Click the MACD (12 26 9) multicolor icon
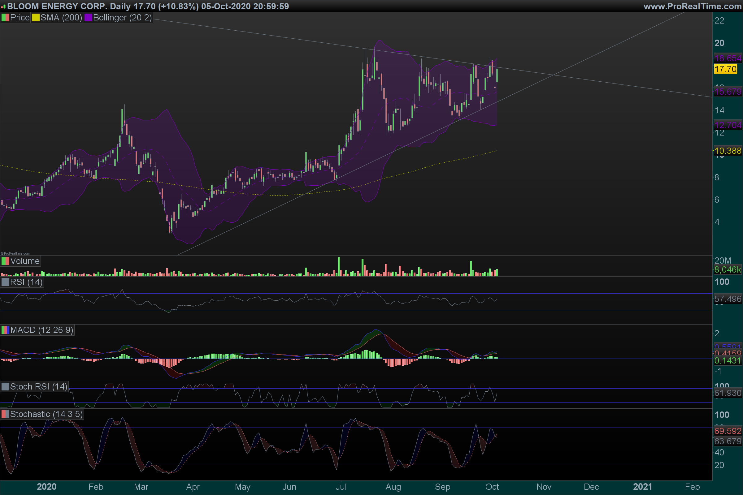This screenshot has height=495, width=743. (5, 330)
